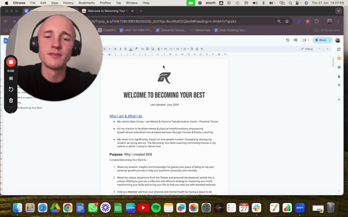Open the History menu in the menu bar

click(x=68, y=3)
